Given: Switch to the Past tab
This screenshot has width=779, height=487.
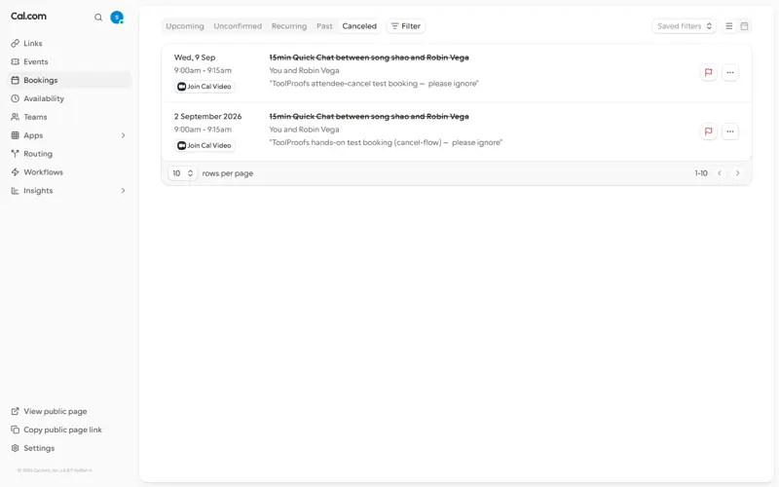Looking at the screenshot, I should [x=324, y=26].
